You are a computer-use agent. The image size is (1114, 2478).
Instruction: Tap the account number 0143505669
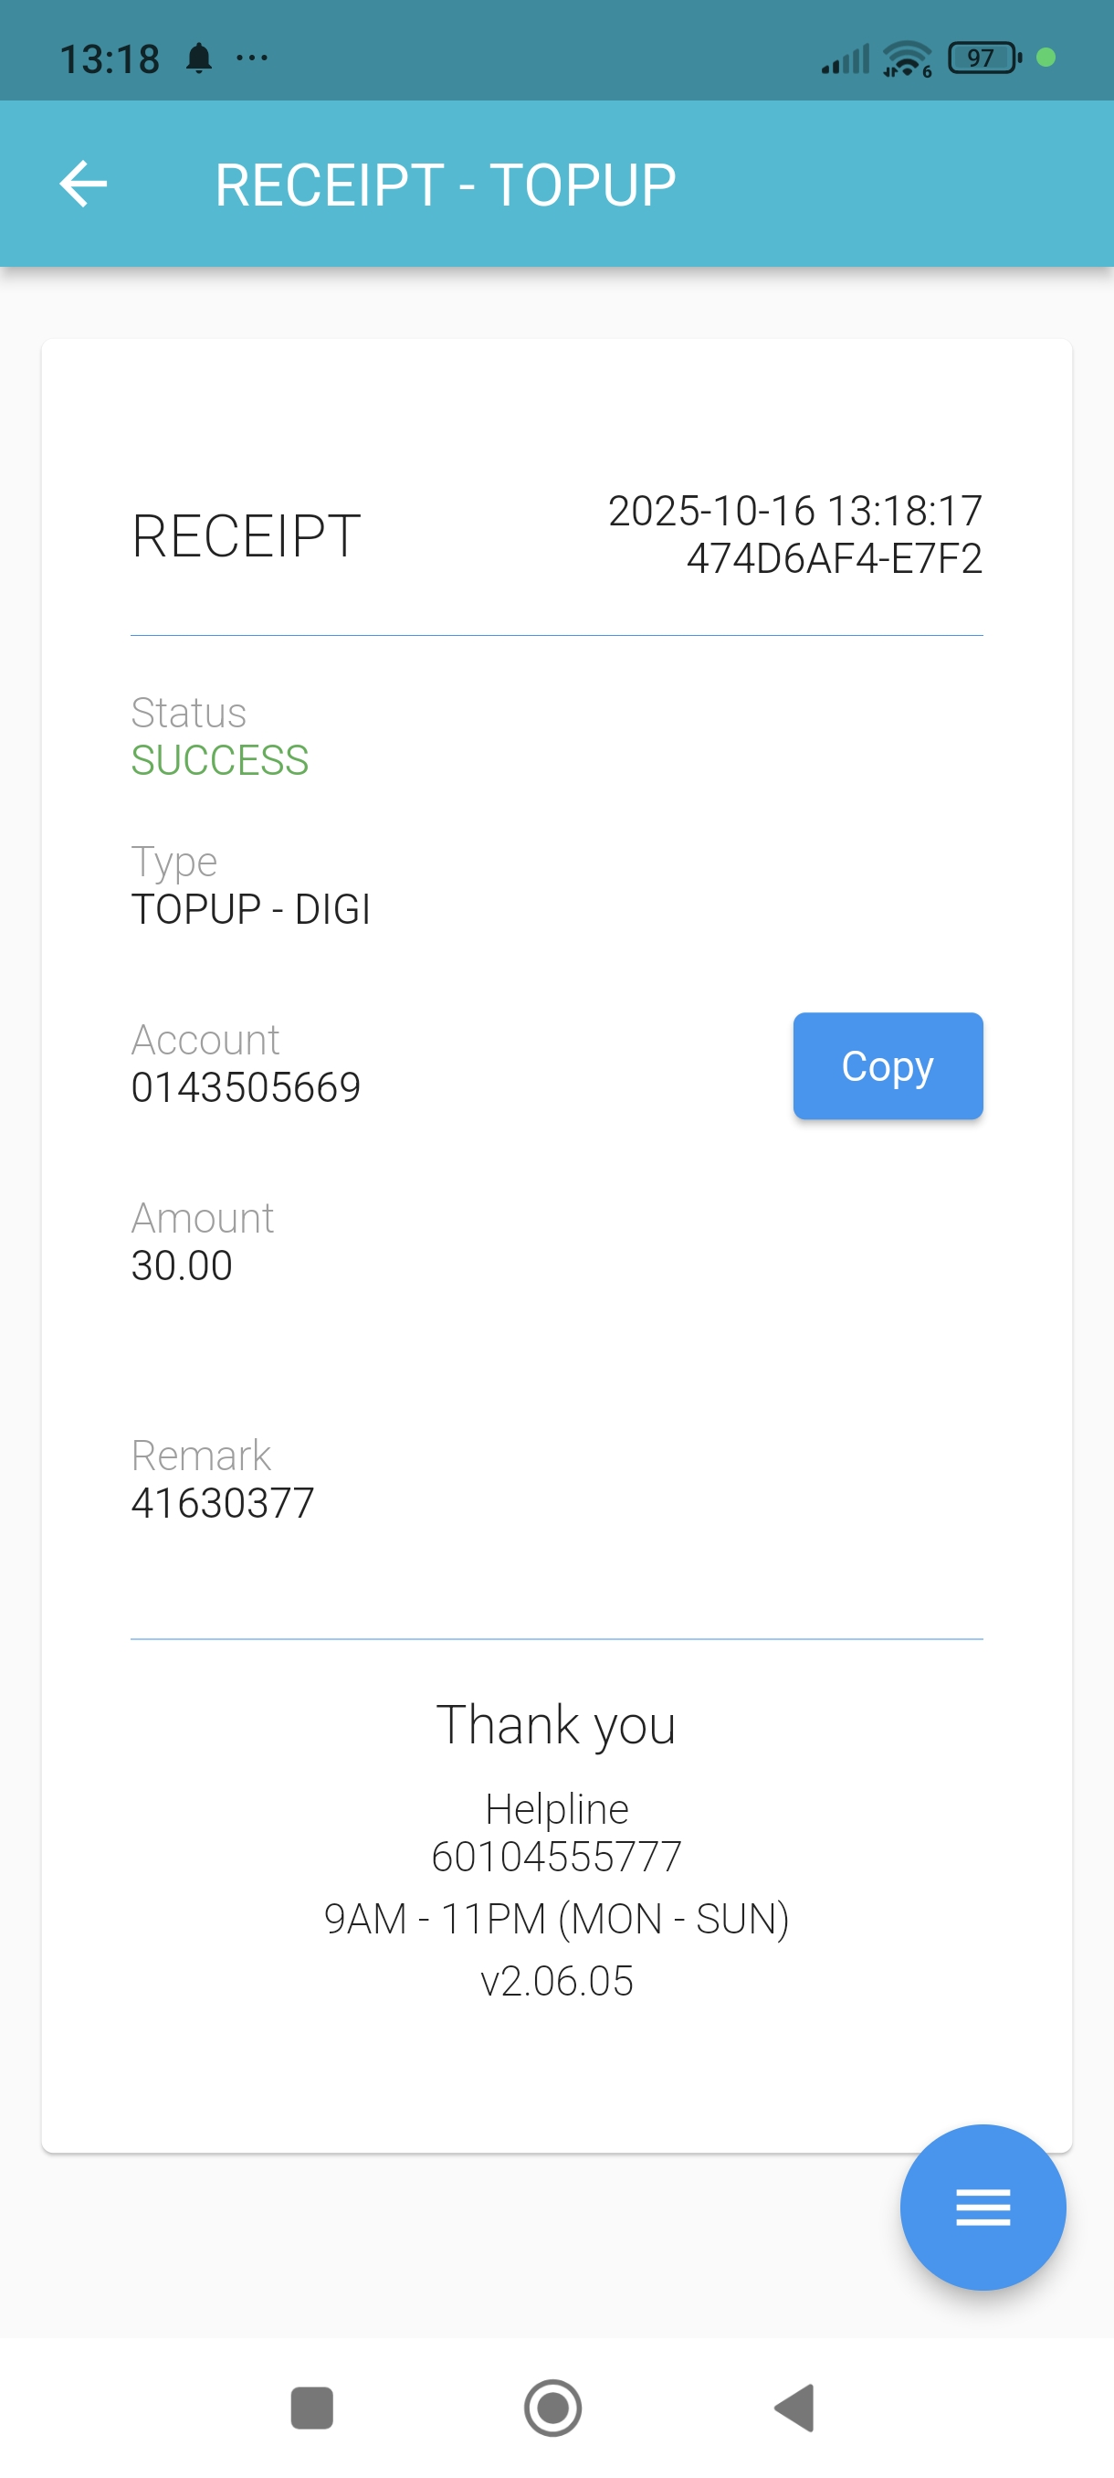point(246,1087)
